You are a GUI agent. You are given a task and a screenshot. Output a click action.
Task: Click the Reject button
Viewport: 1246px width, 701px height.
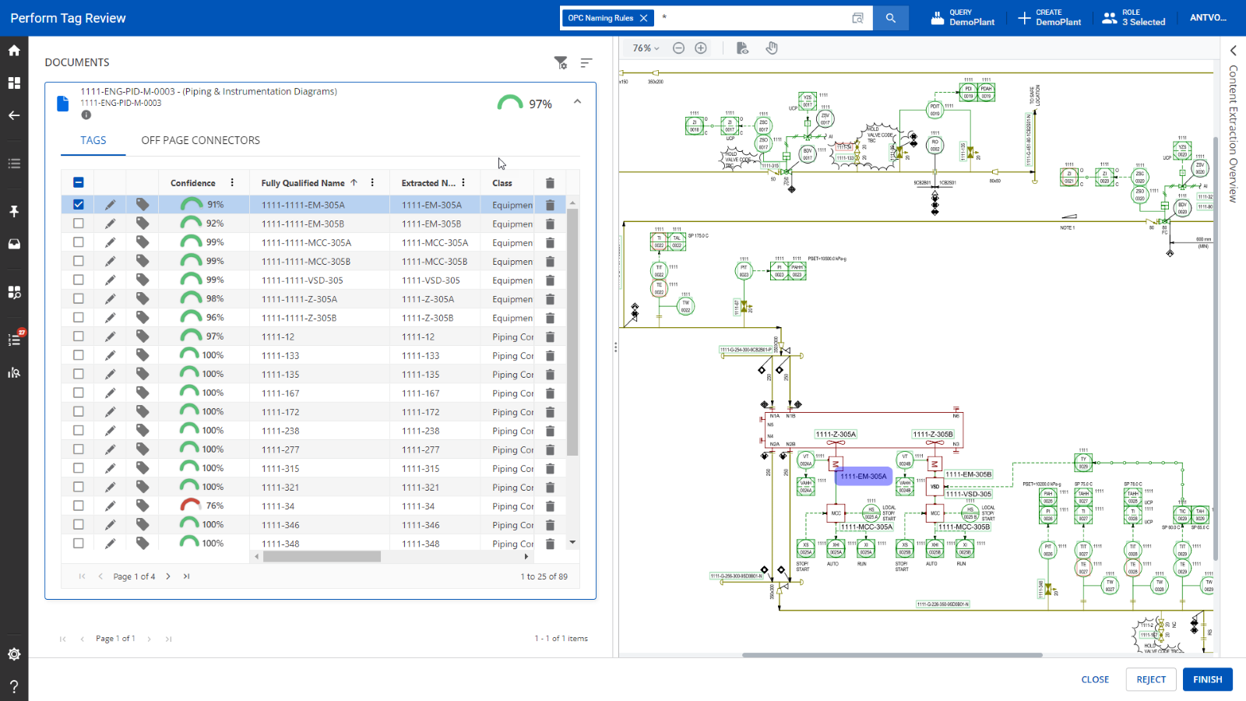tap(1151, 679)
